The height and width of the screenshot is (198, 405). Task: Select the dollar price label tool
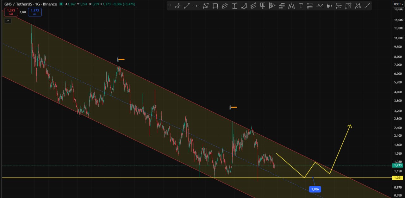(263, 6)
